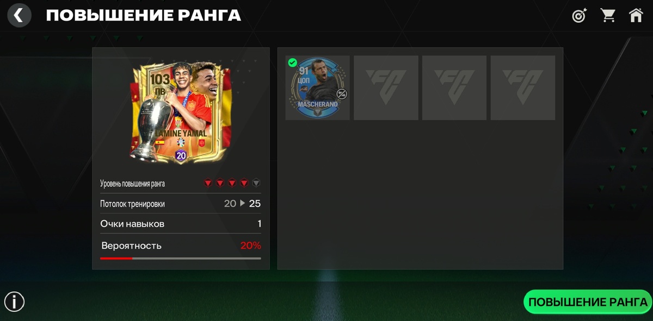Click the green ПОВЫШЕНИЕ РАНГА button
This screenshot has height=321, width=653.
588,302
